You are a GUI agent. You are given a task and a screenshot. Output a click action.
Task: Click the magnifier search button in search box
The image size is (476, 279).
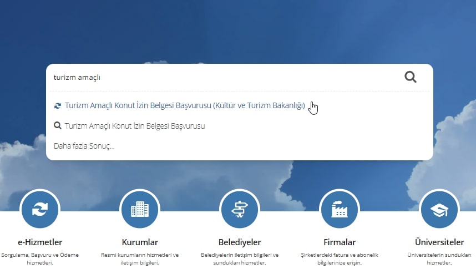click(x=410, y=77)
